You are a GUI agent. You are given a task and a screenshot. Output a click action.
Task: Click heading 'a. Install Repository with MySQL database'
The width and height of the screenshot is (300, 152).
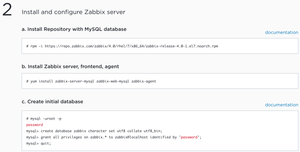[74, 29]
